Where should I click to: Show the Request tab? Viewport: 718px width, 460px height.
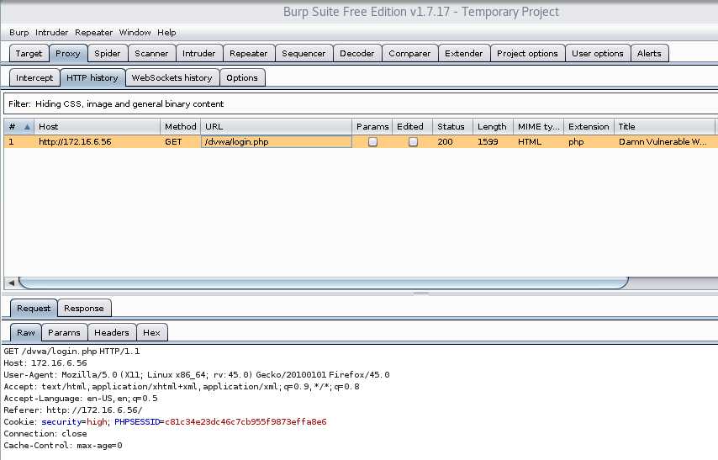click(x=34, y=309)
